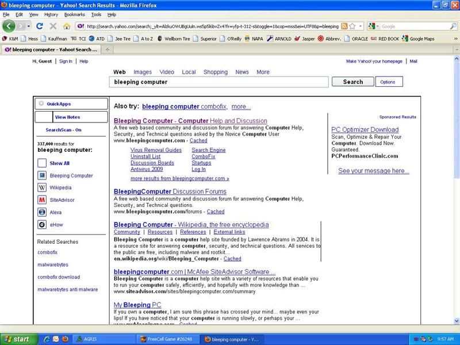Tick the Show All checkbox
Screen dimensions: 460x345
[42, 163]
